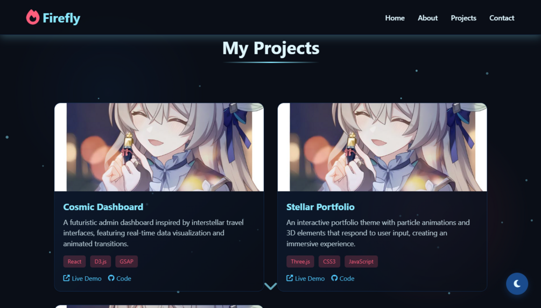
Task: Toggle dark mode with the moon button
Action: tap(517, 283)
